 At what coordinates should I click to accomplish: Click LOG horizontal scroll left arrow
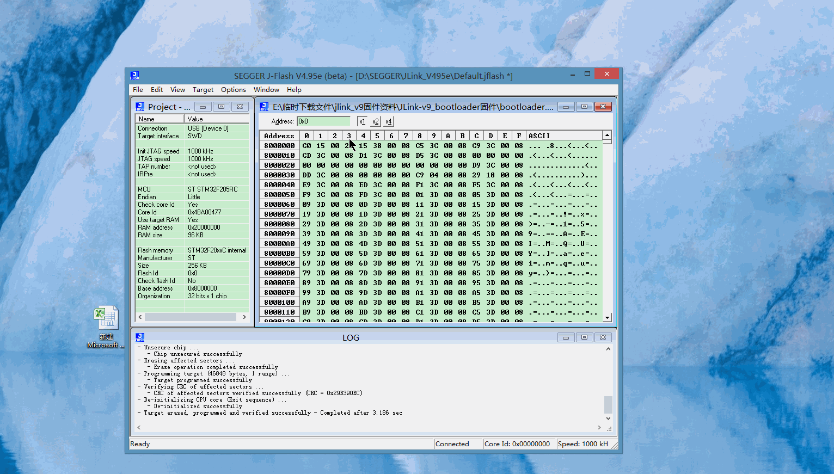point(139,428)
